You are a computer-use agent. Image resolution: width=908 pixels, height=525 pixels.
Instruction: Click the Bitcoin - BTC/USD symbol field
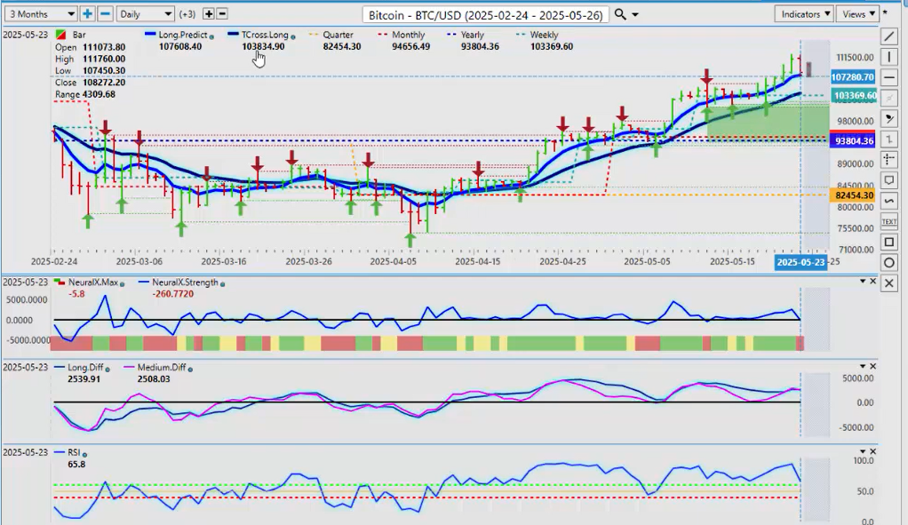486,14
